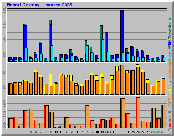Click the 50 y-axis label
The height and width of the screenshot is (136, 174).
[x=5, y=87]
